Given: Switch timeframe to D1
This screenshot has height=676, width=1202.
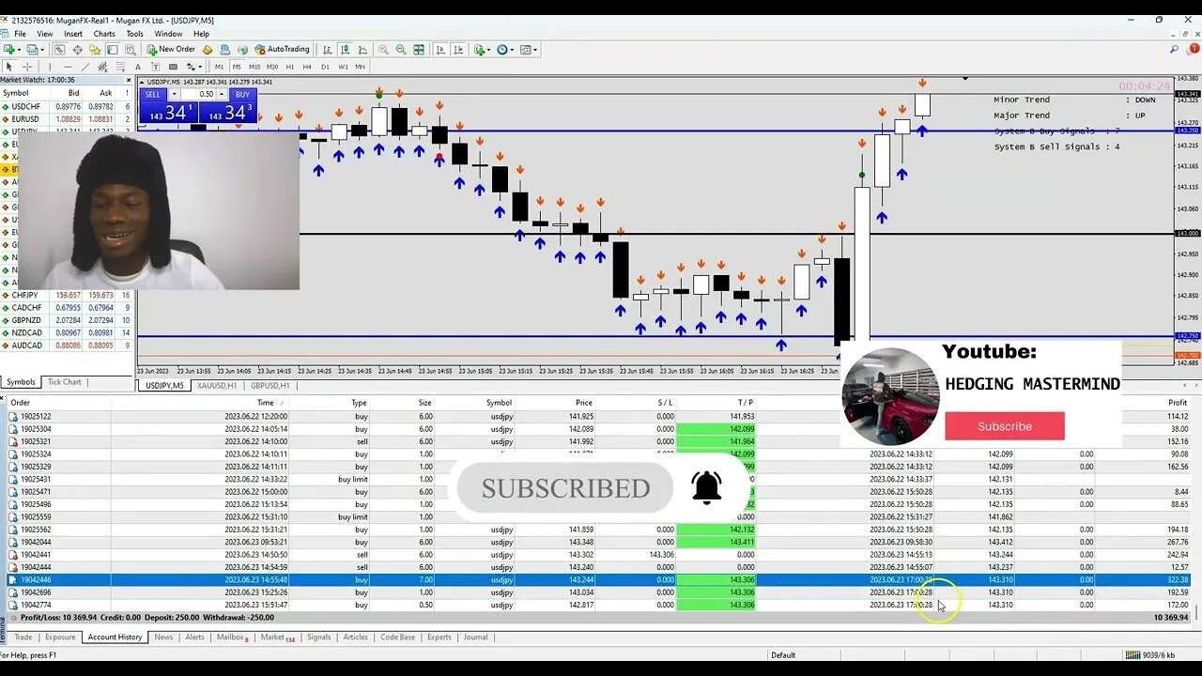Looking at the screenshot, I should click(325, 67).
